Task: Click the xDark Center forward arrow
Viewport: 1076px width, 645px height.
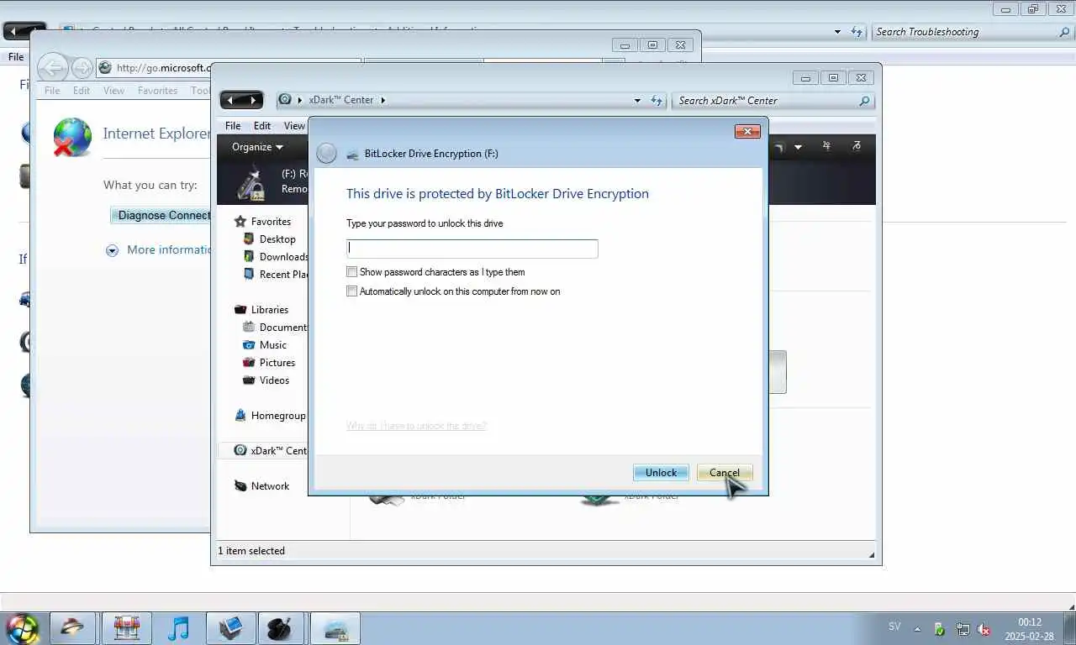Action: [252, 100]
